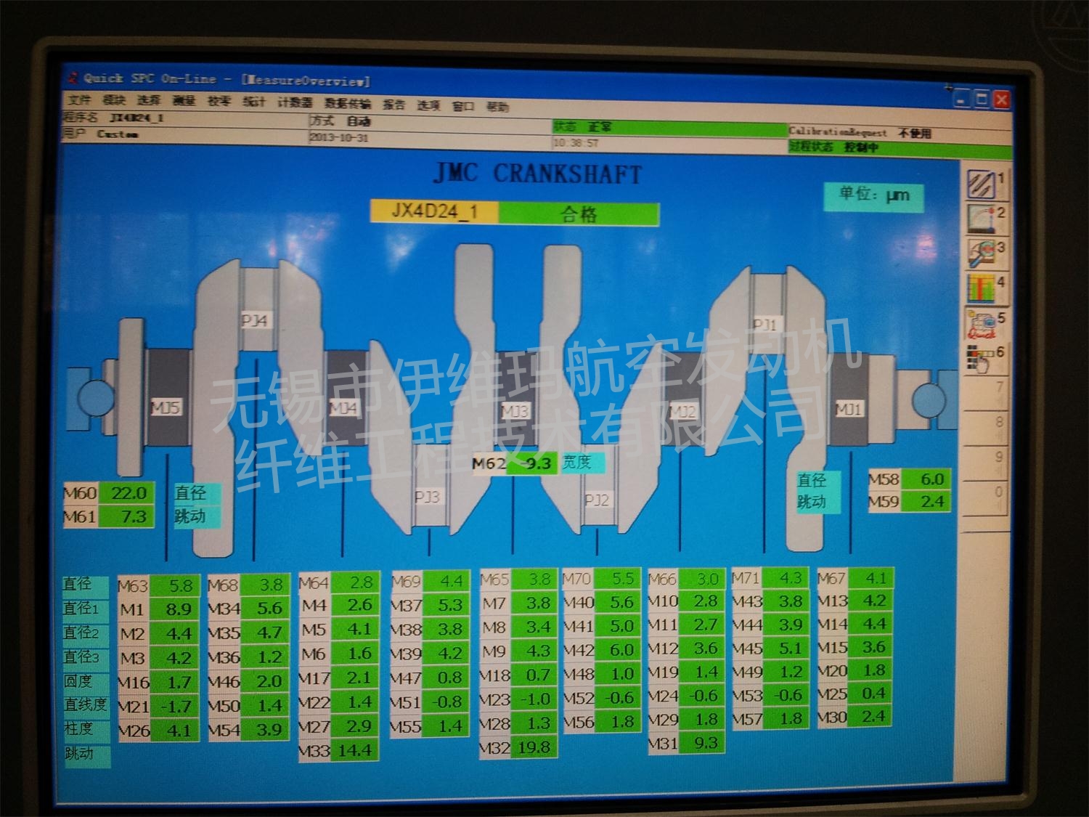The height and width of the screenshot is (817, 1089).
Task: Open the 选择 menu
Action: 148,101
